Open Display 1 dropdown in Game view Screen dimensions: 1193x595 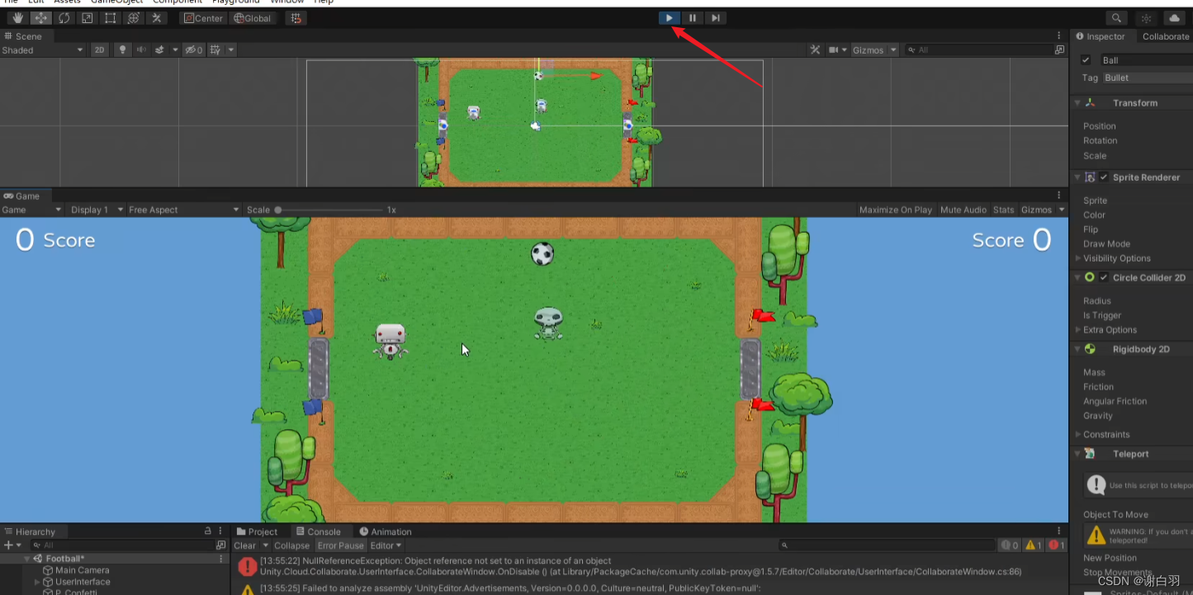coord(96,210)
